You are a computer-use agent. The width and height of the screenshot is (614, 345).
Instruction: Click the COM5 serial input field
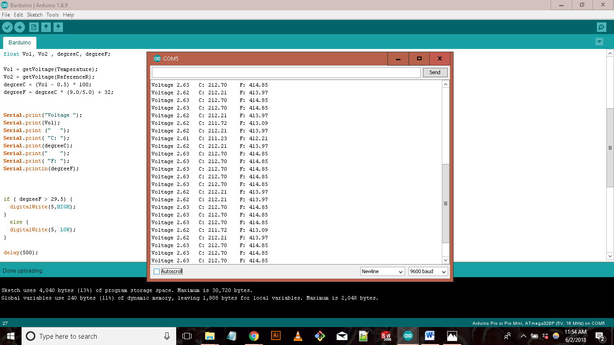(286, 72)
